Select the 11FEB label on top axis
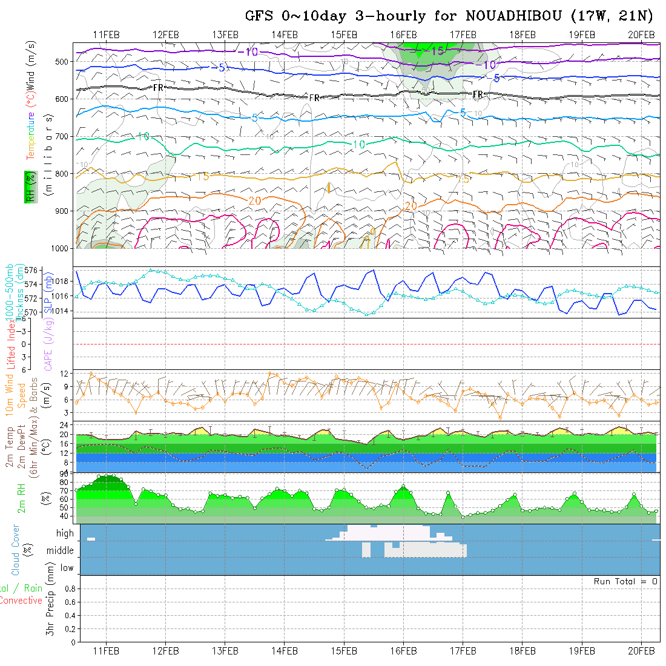 [x=107, y=35]
